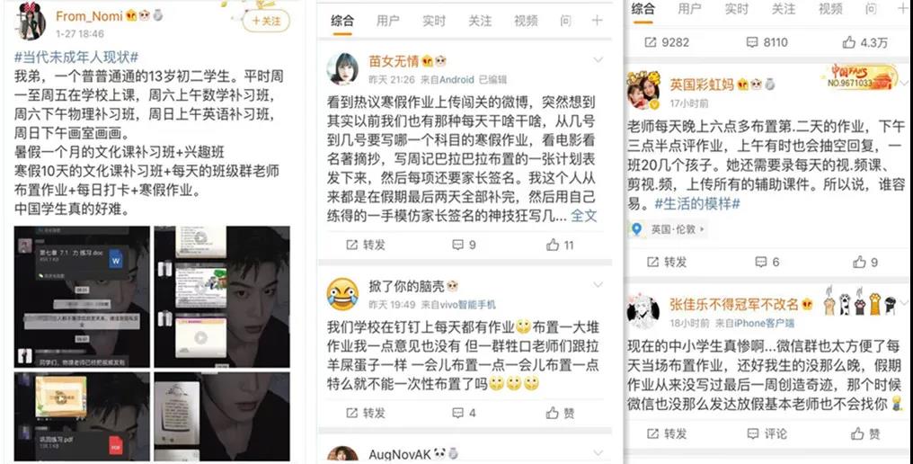
Task: Repost the 掀了你的脑壳 post
Action: tap(365, 413)
